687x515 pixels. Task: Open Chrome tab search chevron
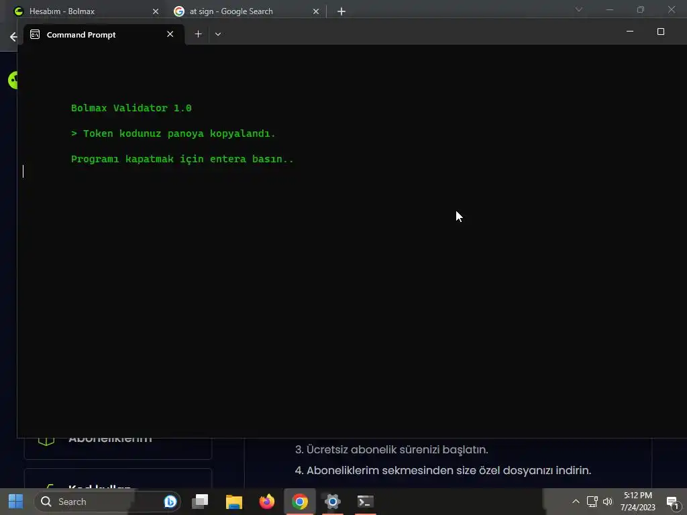click(579, 9)
